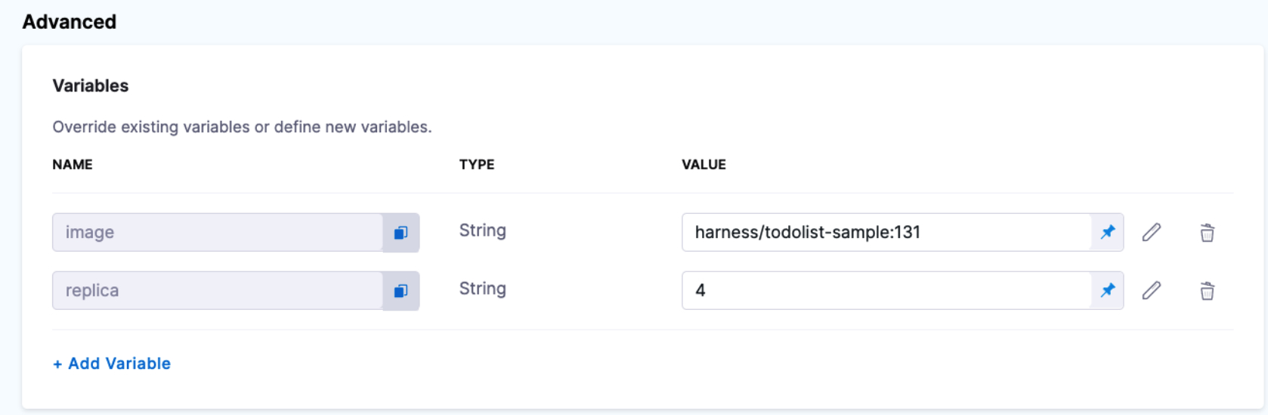Delete the replica variable

(x=1207, y=291)
